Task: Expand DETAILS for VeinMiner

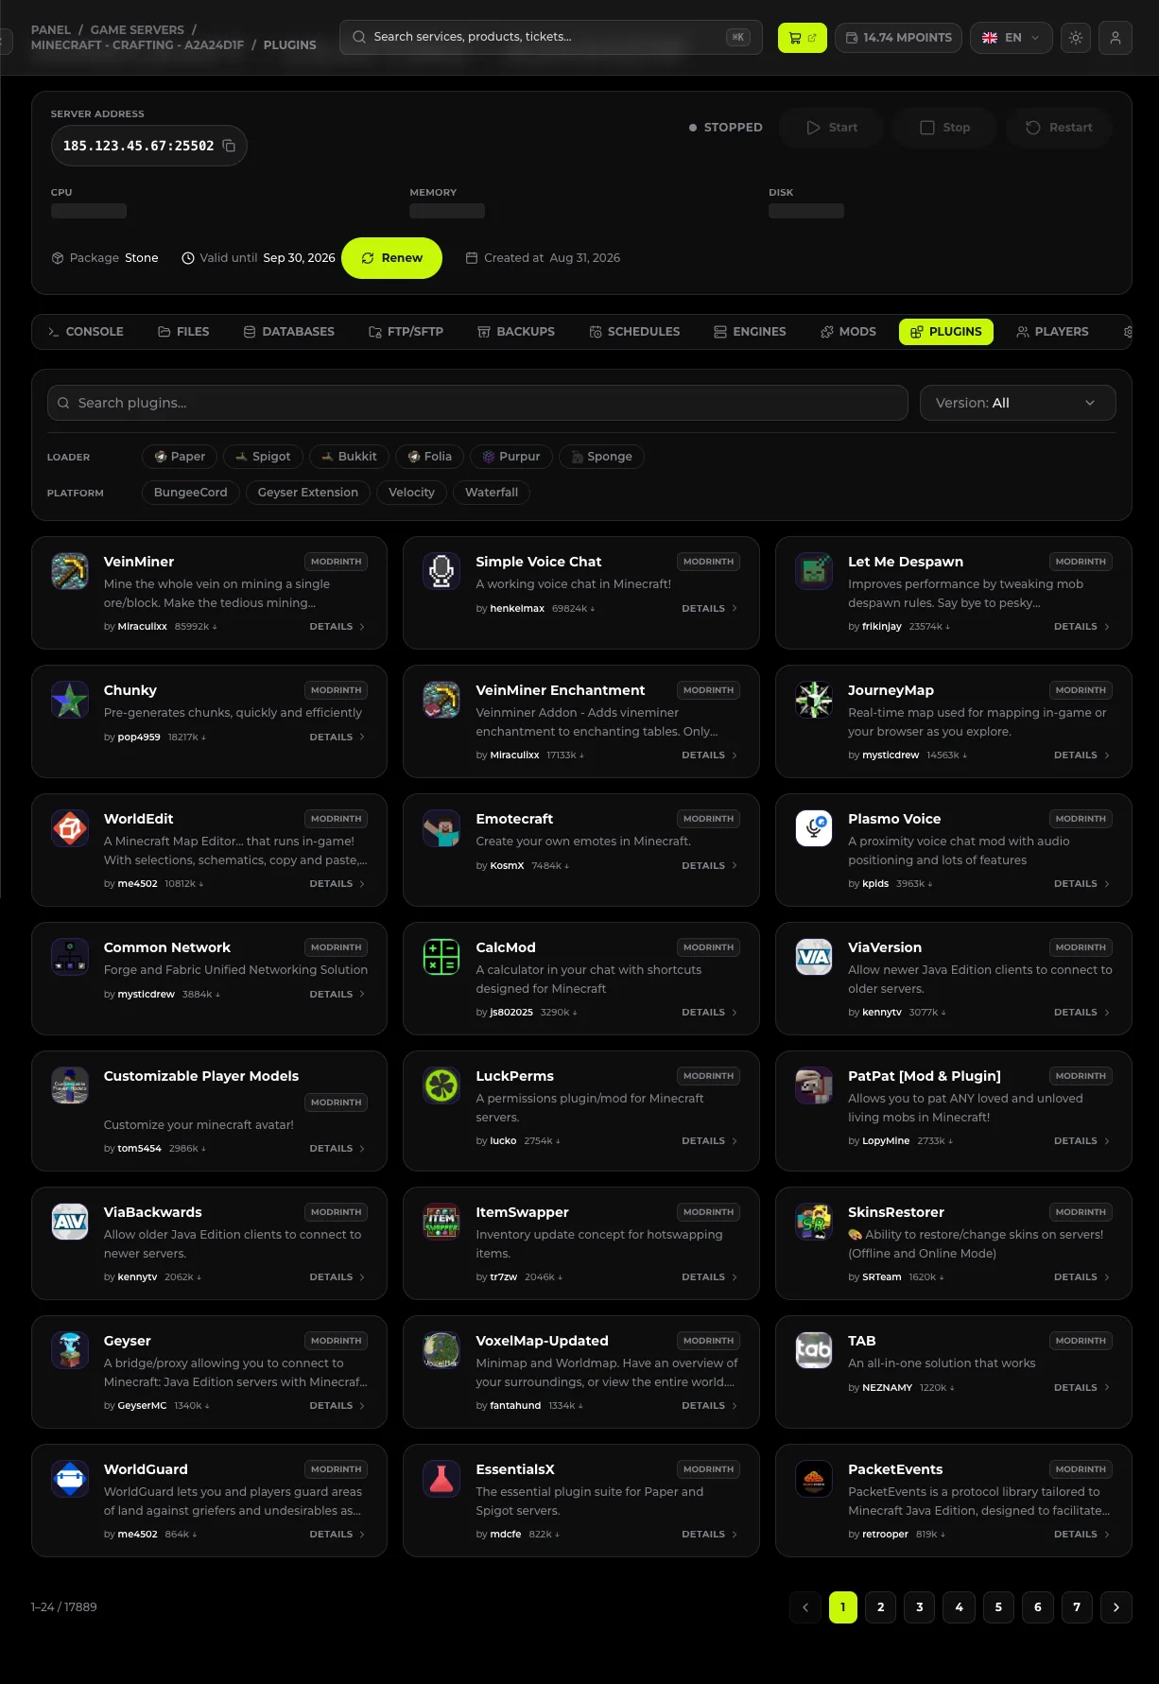Action: click(x=337, y=627)
